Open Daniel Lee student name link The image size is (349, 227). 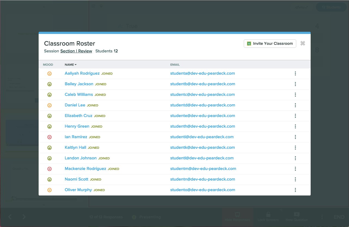click(75, 105)
